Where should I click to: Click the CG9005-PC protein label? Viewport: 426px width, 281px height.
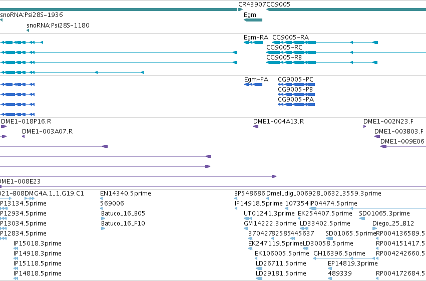point(295,79)
